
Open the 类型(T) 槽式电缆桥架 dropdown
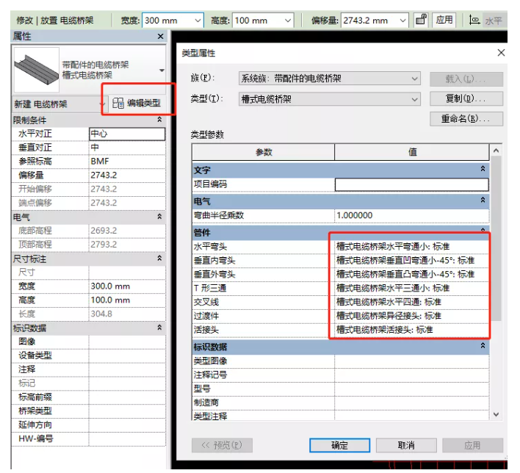click(414, 99)
